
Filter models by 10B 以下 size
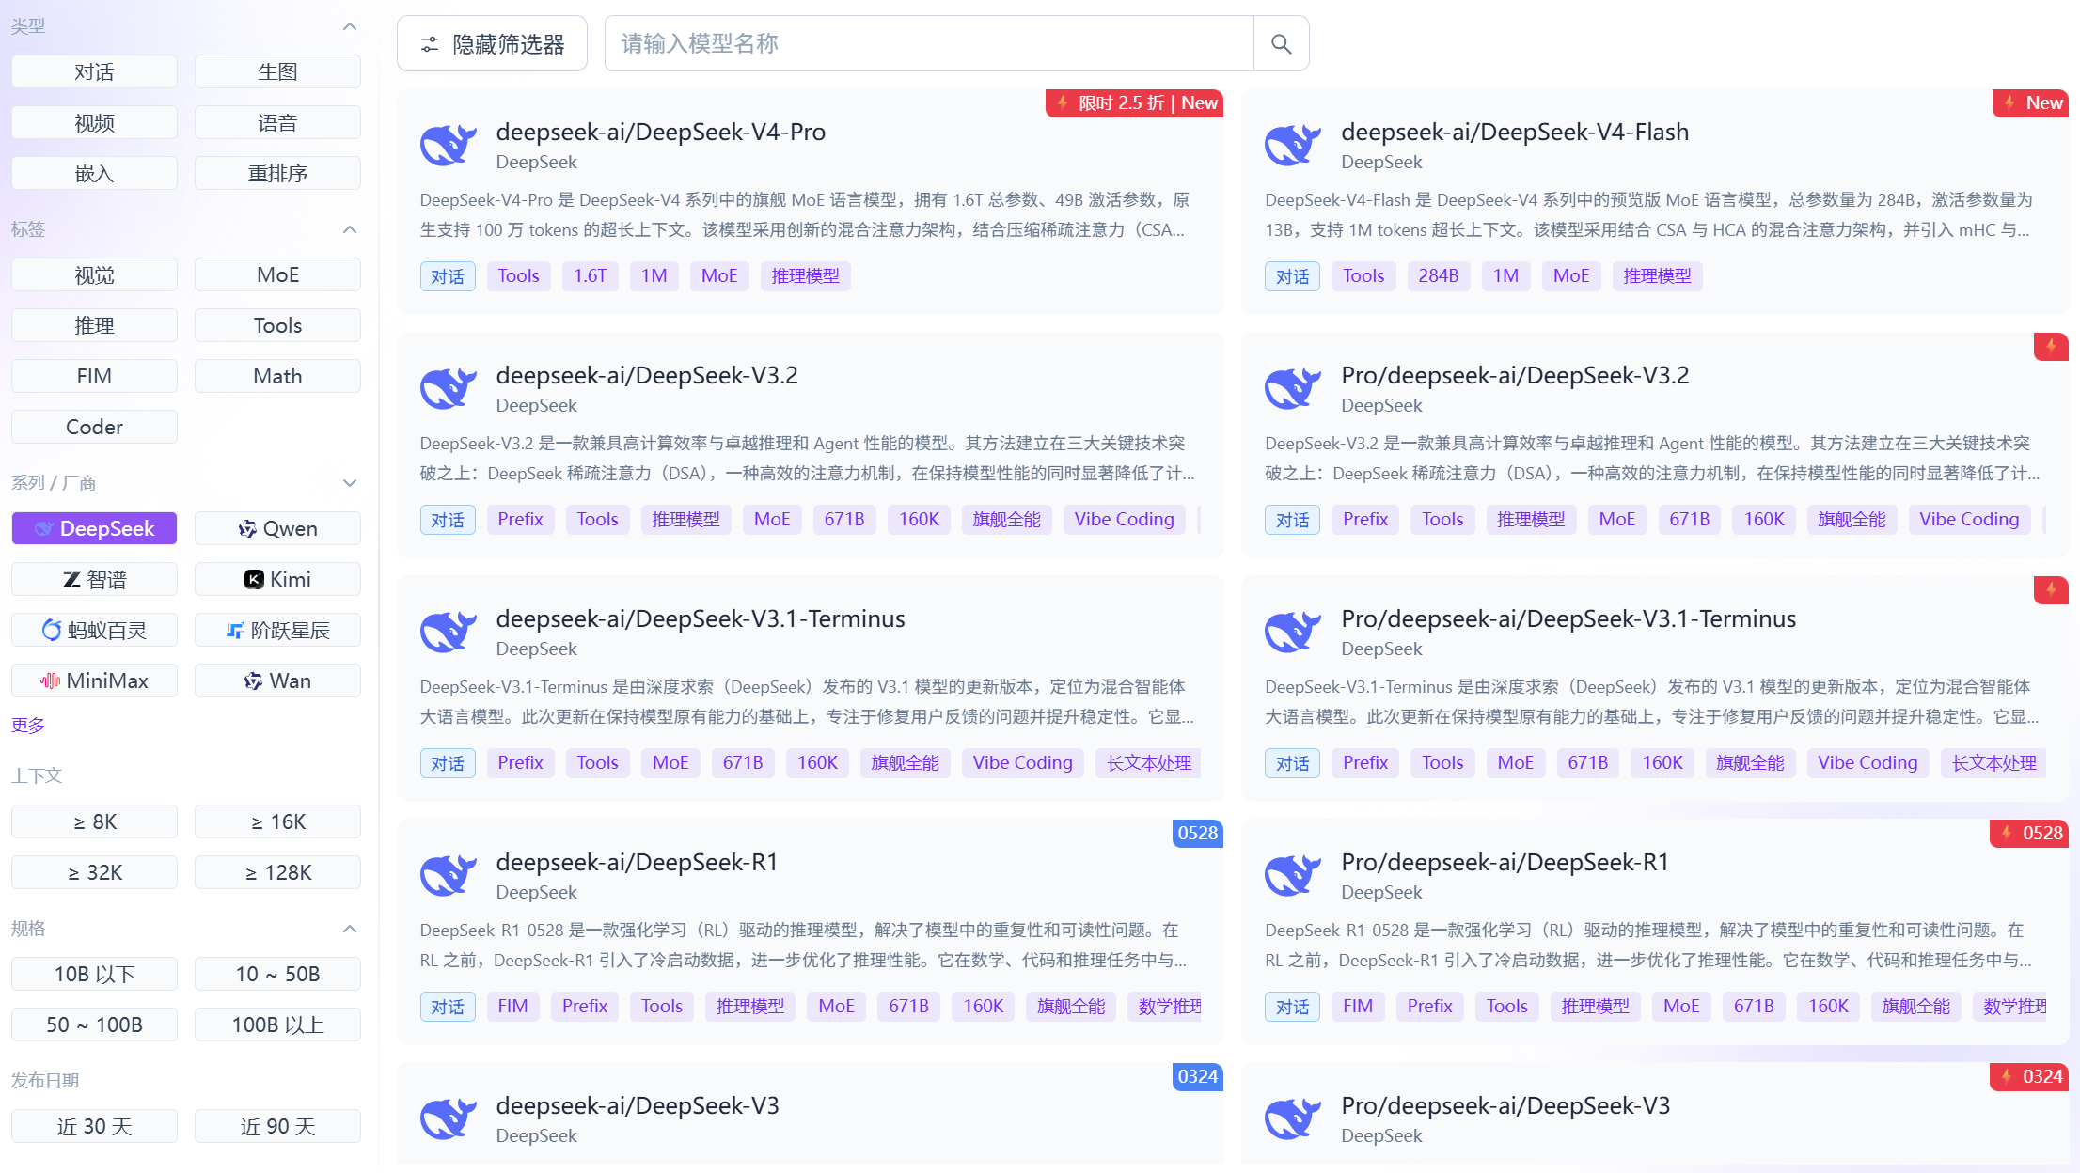tap(94, 974)
